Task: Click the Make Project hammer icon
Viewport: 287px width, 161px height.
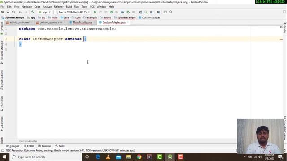Action: pyautogui.click(x=33, y=12)
